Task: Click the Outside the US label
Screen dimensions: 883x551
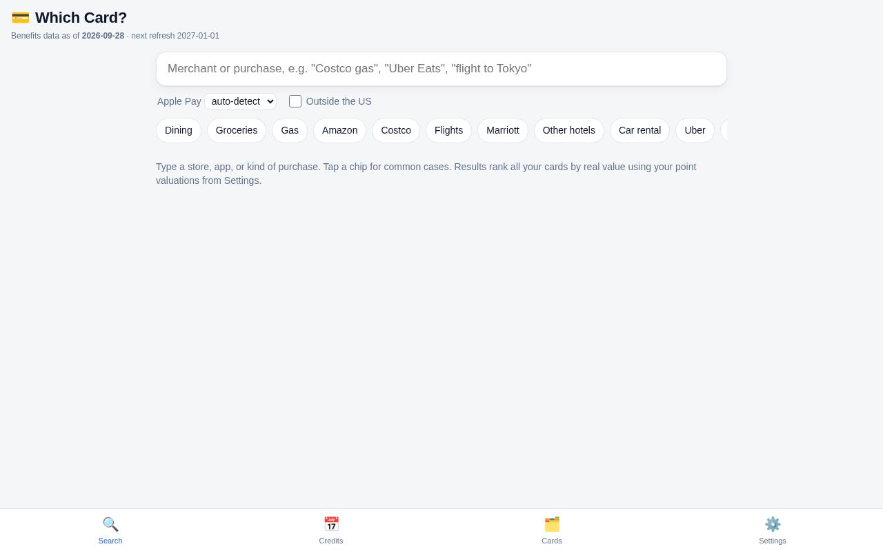Action: coord(339,101)
